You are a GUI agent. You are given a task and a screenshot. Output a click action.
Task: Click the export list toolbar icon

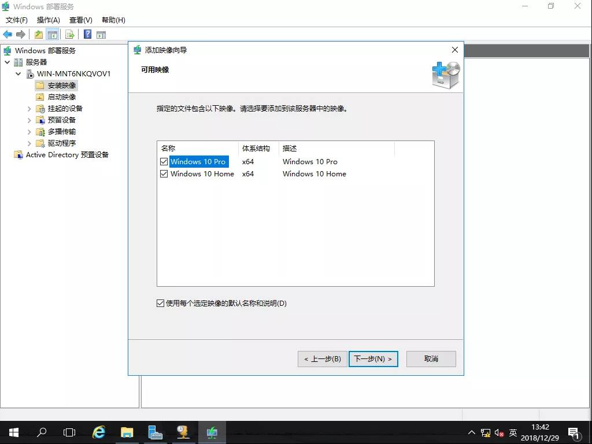tap(70, 35)
